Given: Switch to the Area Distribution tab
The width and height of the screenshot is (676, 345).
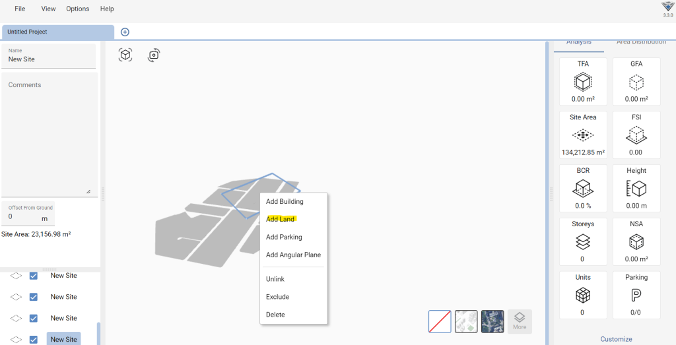Looking at the screenshot, I should (641, 43).
